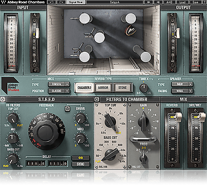Viewport: 207px width, 195px height.
Task: Open the speaker TYPE dropdown arrow
Action: click(x=190, y=84)
